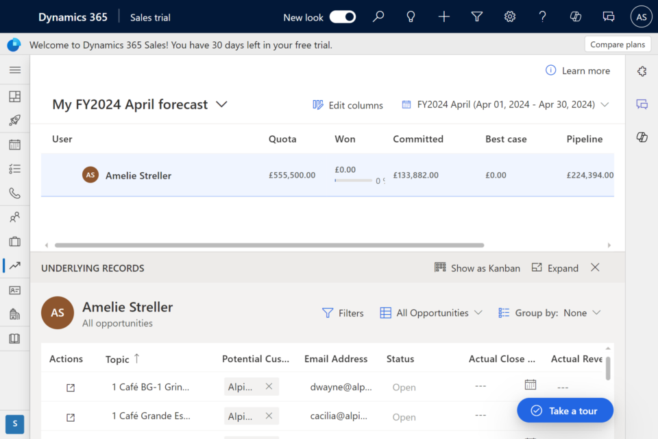The height and width of the screenshot is (439, 658).
Task: Open the advanced filter funnel icon
Action: tap(477, 17)
